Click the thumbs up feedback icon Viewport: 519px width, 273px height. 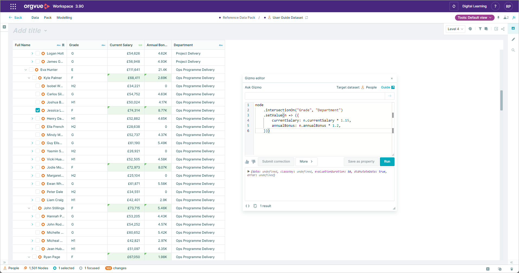(x=247, y=162)
